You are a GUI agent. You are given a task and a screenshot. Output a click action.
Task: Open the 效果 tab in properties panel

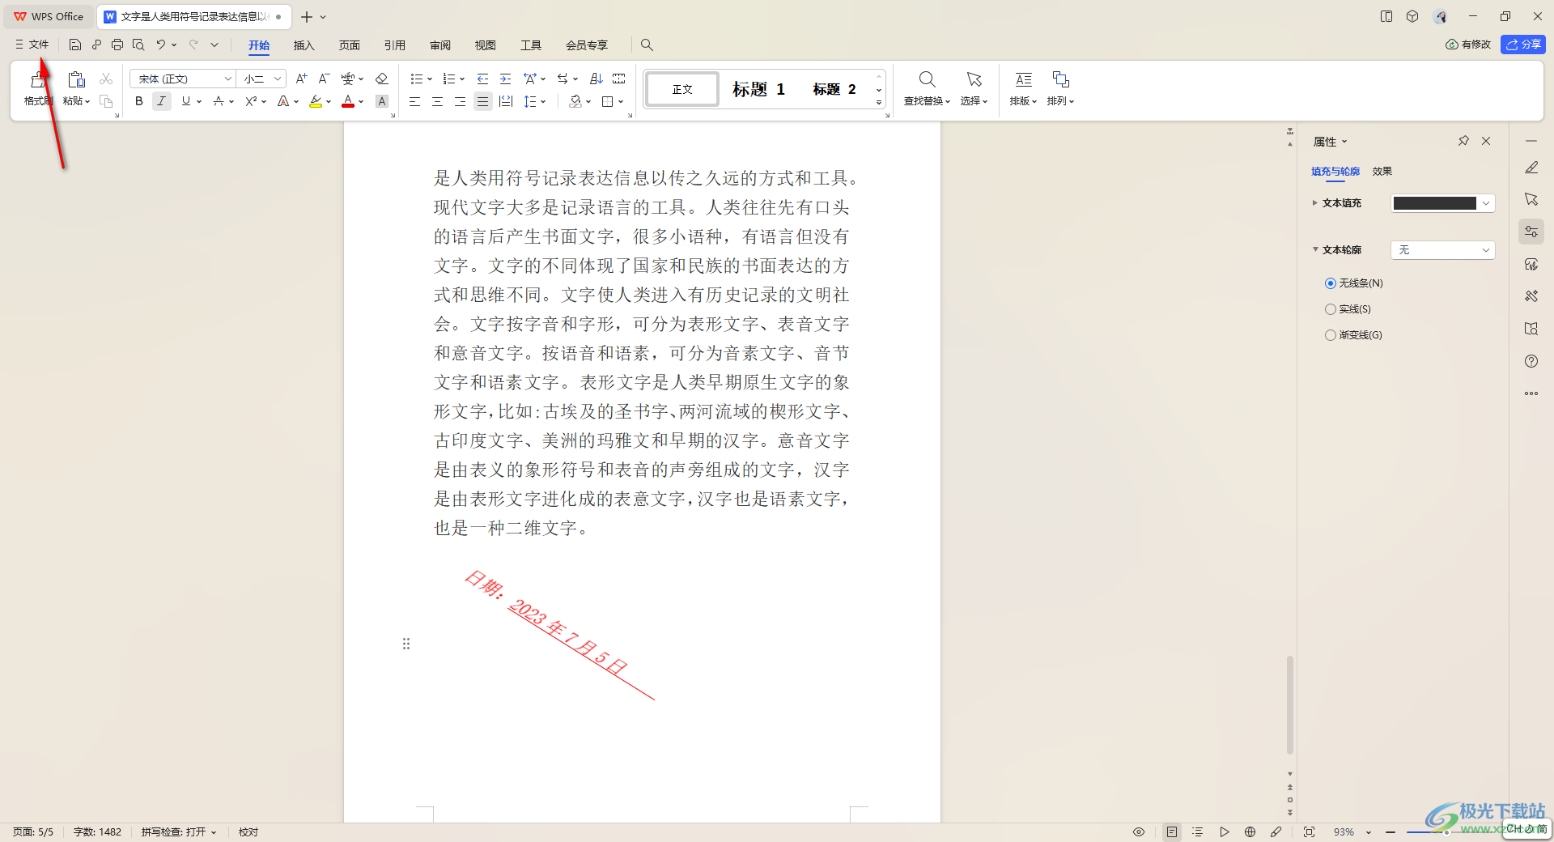pos(1382,172)
